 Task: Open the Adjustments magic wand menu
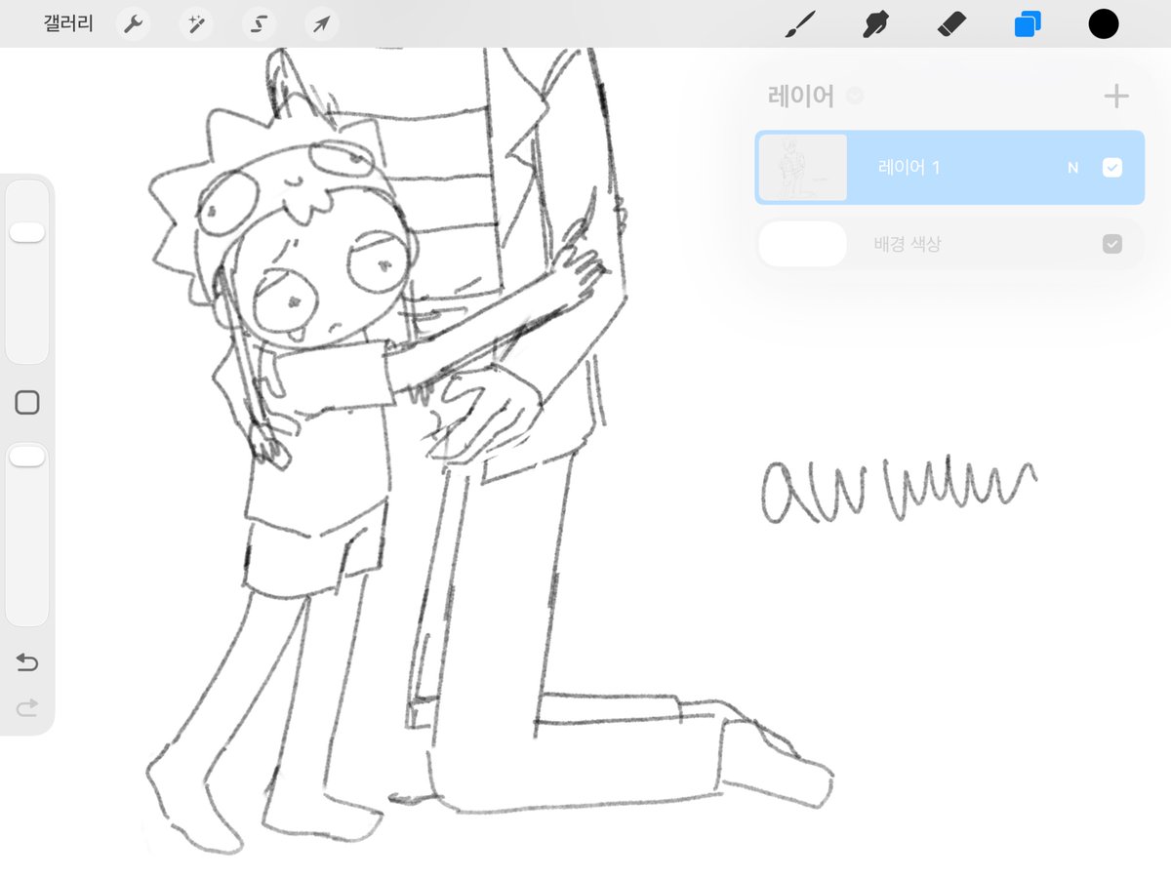click(195, 24)
